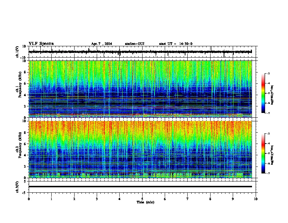288x223 pixels.
Task: Click time axis tick label "10" at right end
Action: click(x=256, y=199)
